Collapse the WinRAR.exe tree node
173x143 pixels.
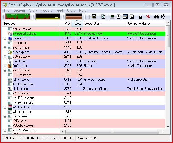point(5,107)
